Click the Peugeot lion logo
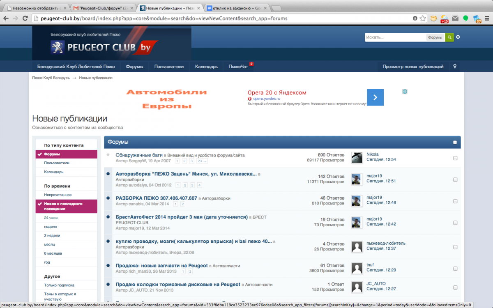Image resolution: width=493 pixels, height=308 pixels. pyautogui.click(x=58, y=47)
